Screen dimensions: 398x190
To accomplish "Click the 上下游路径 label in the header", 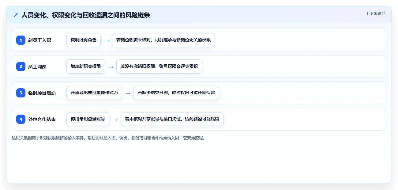I will click(x=375, y=13).
